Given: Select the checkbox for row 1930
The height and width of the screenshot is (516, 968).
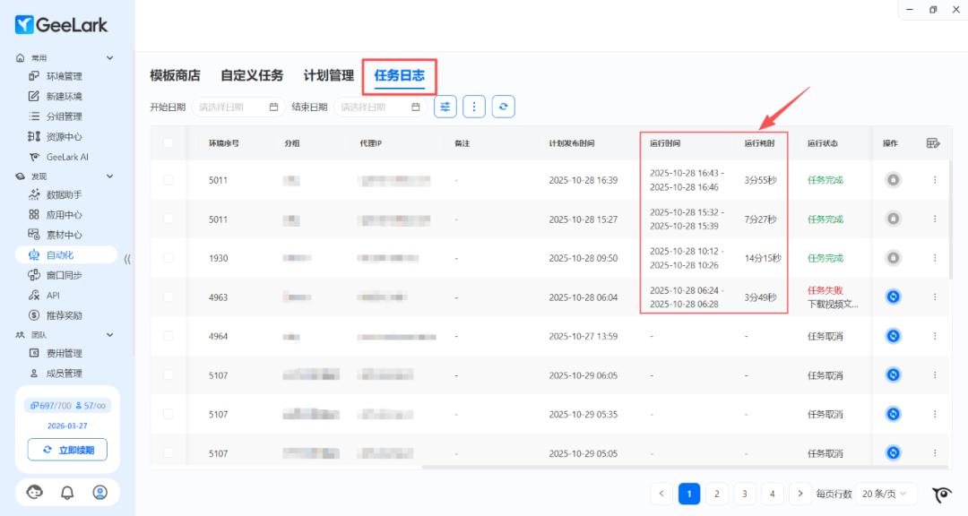Looking at the screenshot, I should tap(168, 258).
